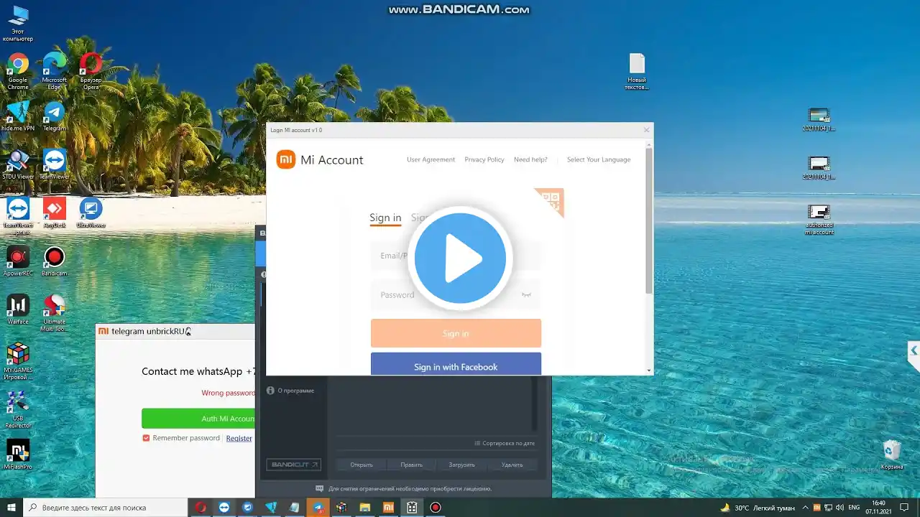This screenshot has width=920, height=517.
Task: Click the green Auth Mi Account button
Action: (x=198, y=419)
